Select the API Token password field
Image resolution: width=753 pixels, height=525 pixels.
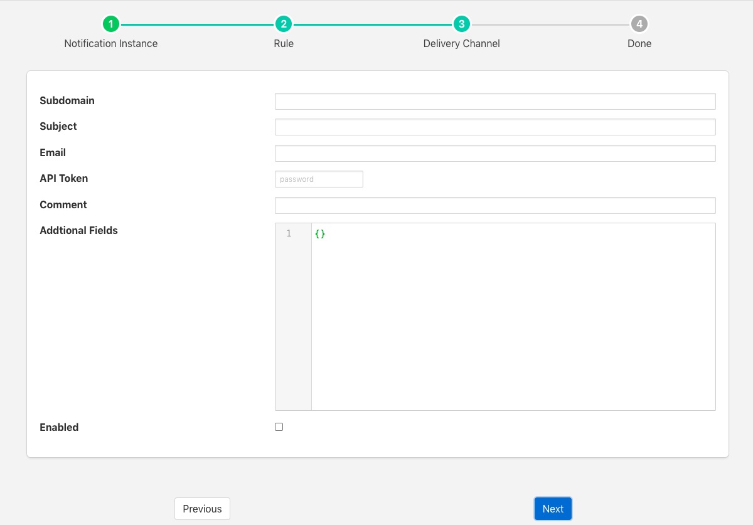tap(319, 179)
